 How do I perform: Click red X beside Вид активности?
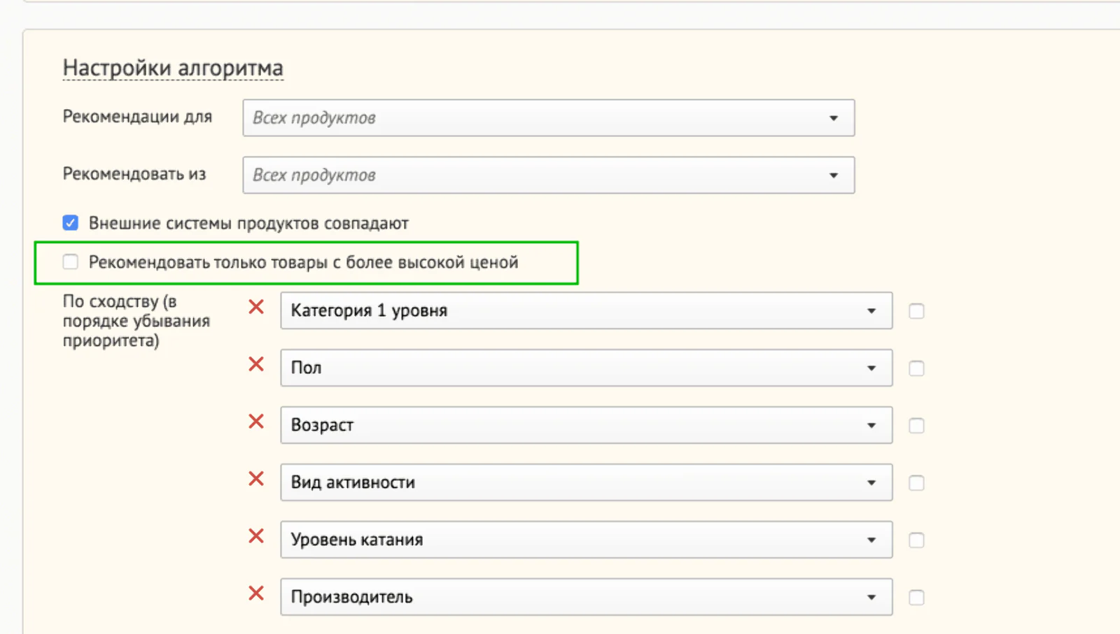256,479
